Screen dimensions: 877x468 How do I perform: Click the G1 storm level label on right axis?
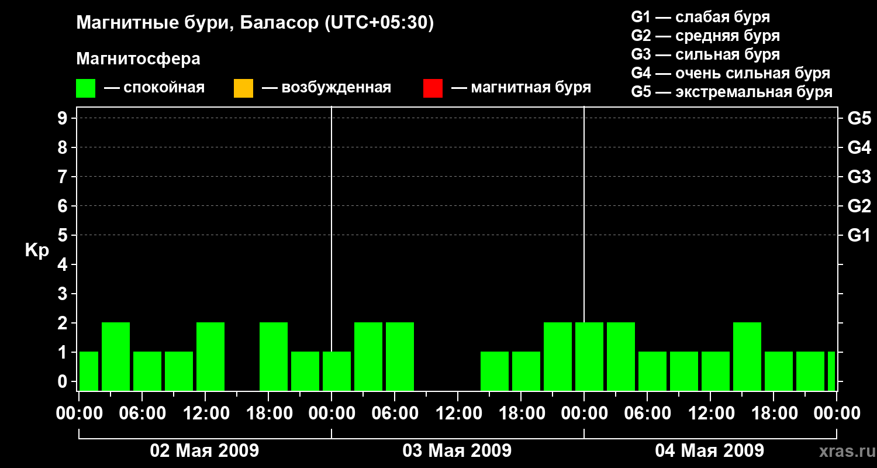click(859, 236)
